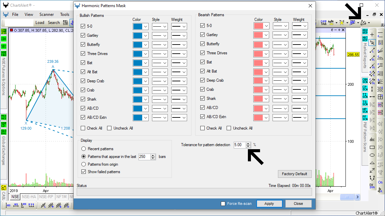385x216 pixels.
Task: Restore settings with Factory Default button
Action: (294, 174)
